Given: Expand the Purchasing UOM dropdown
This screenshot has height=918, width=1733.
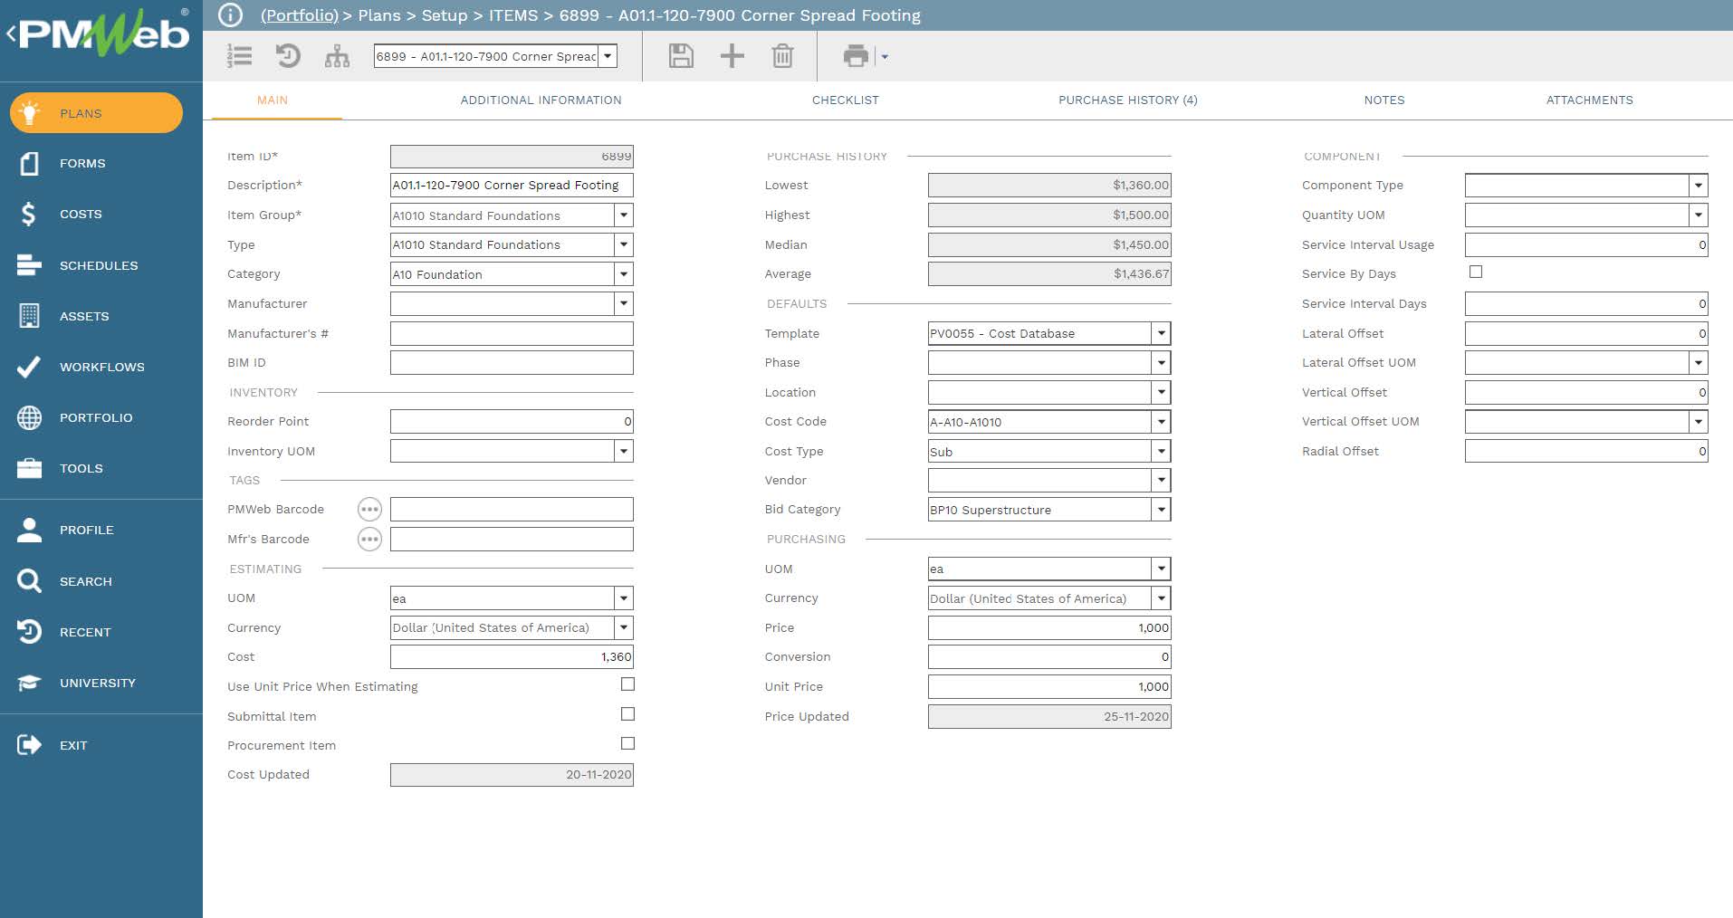Looking at the screenshot, I should coord(1161,569).
